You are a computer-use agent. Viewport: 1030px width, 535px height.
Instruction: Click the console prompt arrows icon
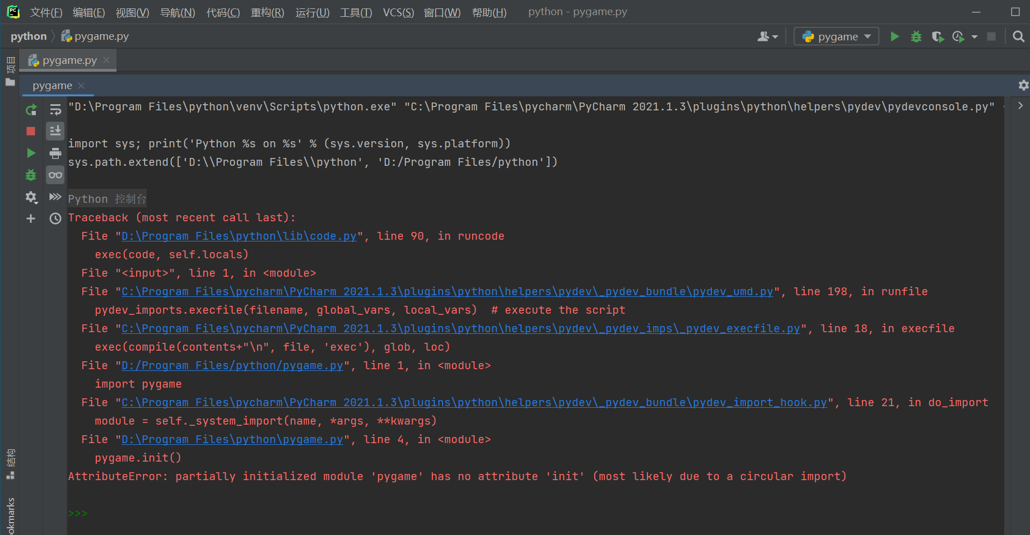click(x=55, y=197)
